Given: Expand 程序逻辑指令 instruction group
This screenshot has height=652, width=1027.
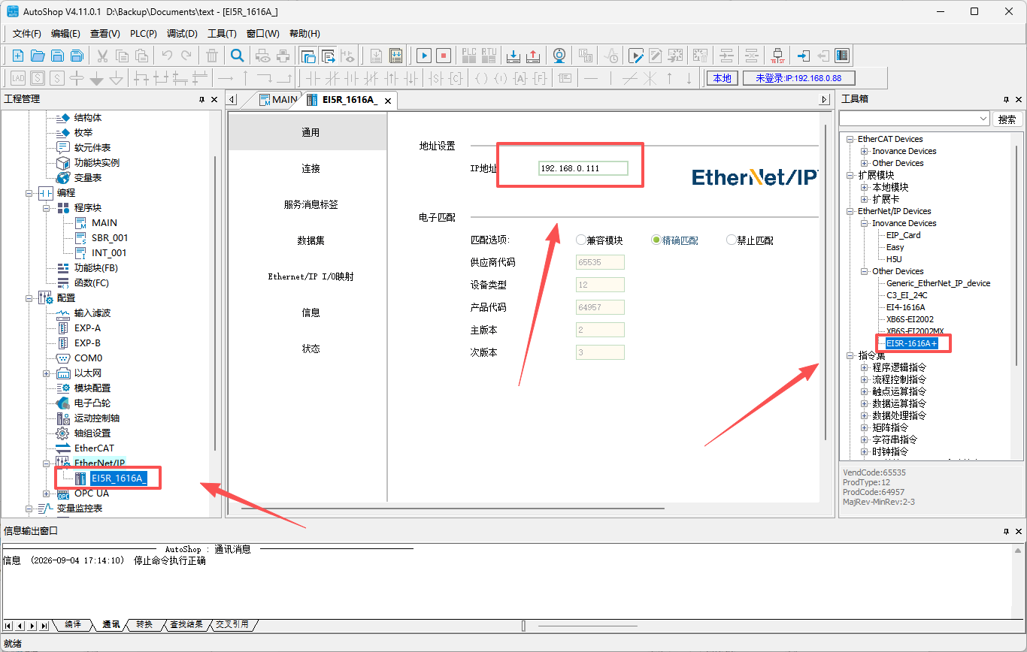Looking at the screenshot, I should click(865, 367).
